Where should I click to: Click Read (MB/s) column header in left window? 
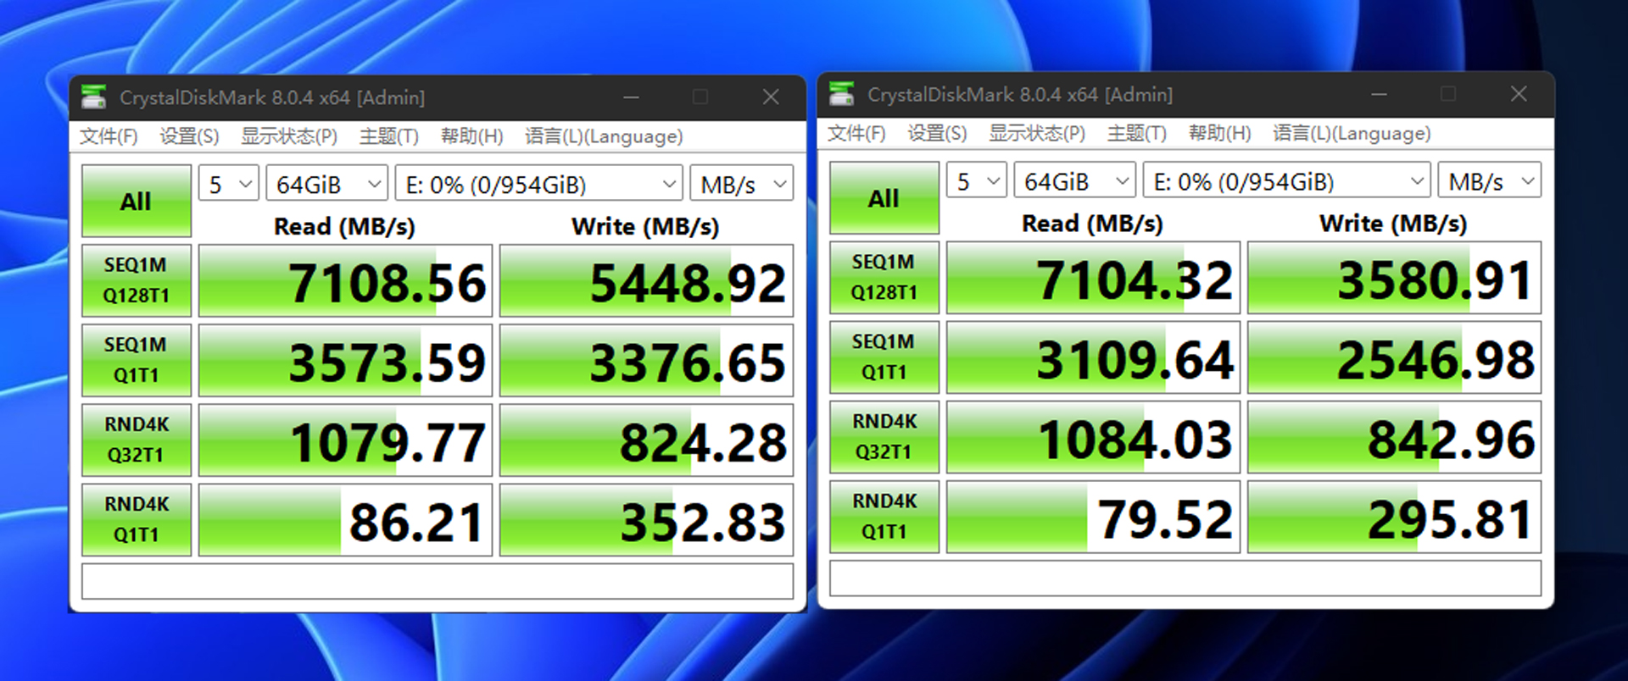coord(344,226)
